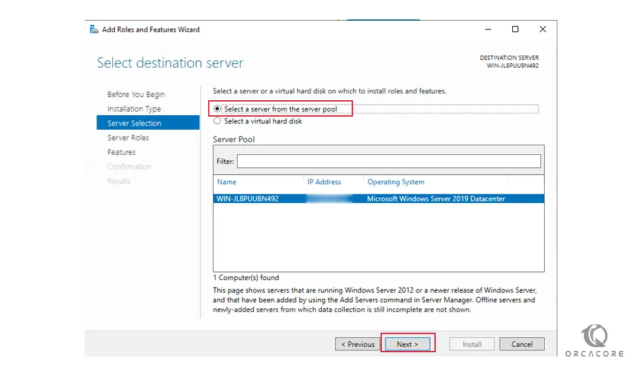Jump to the Features step

(x=121, y=152)
